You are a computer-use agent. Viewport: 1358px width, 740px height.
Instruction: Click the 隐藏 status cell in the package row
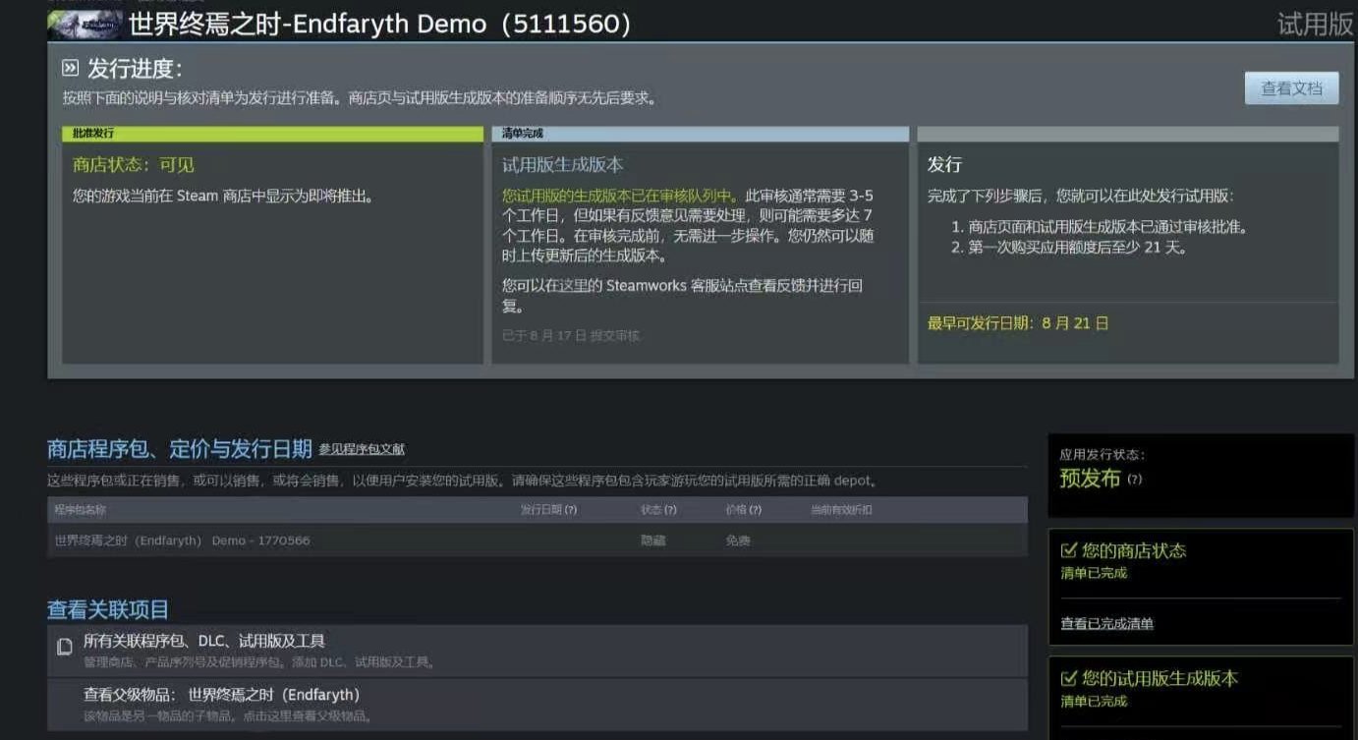(652, 541)
